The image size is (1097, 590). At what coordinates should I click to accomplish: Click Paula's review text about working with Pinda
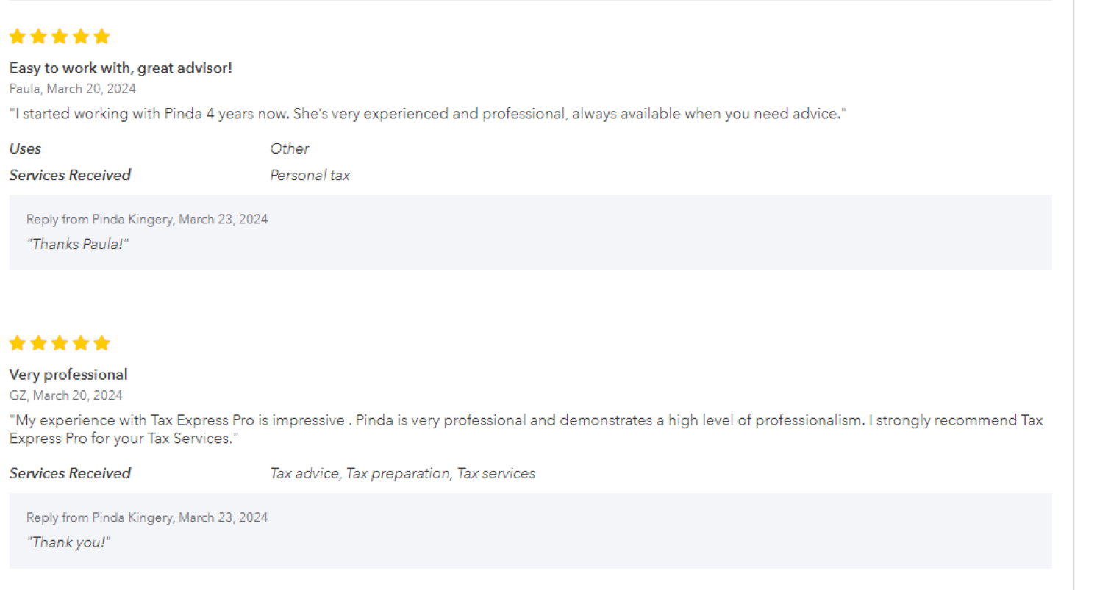[x=427, y=115]
